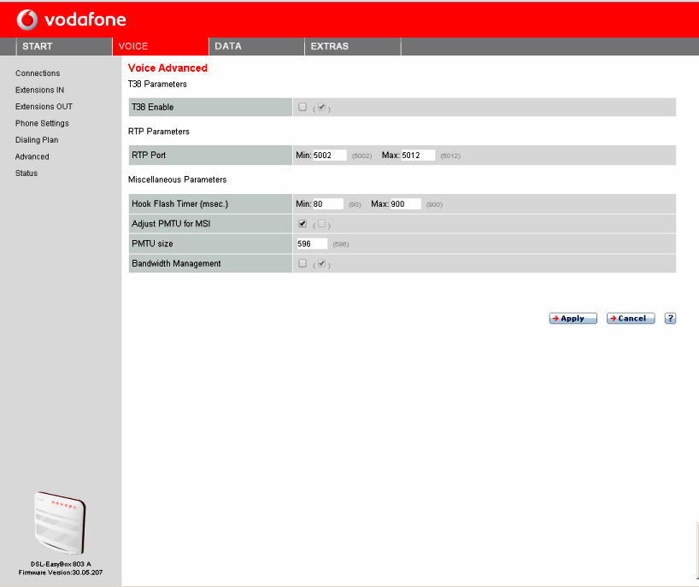Cancel the changes
The width and height of the screenshot is (699, 587).
(x=630, y=318)
